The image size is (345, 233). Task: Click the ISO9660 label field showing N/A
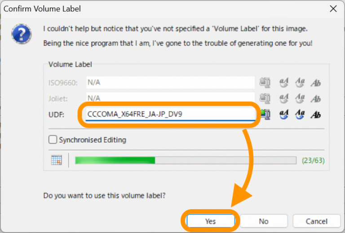click(x=170, y=83)
